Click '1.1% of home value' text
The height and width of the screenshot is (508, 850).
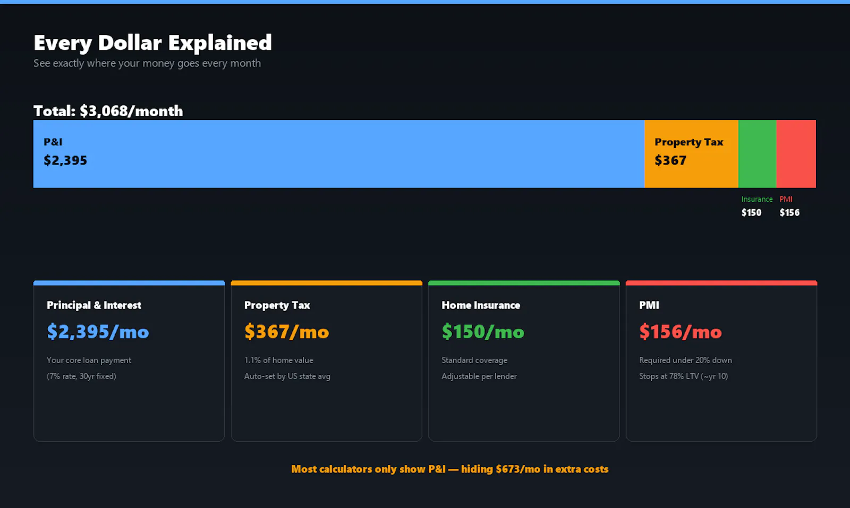[x=279, y=360]
